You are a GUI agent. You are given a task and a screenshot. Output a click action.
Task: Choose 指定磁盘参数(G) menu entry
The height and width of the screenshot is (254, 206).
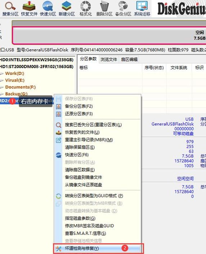97,218
